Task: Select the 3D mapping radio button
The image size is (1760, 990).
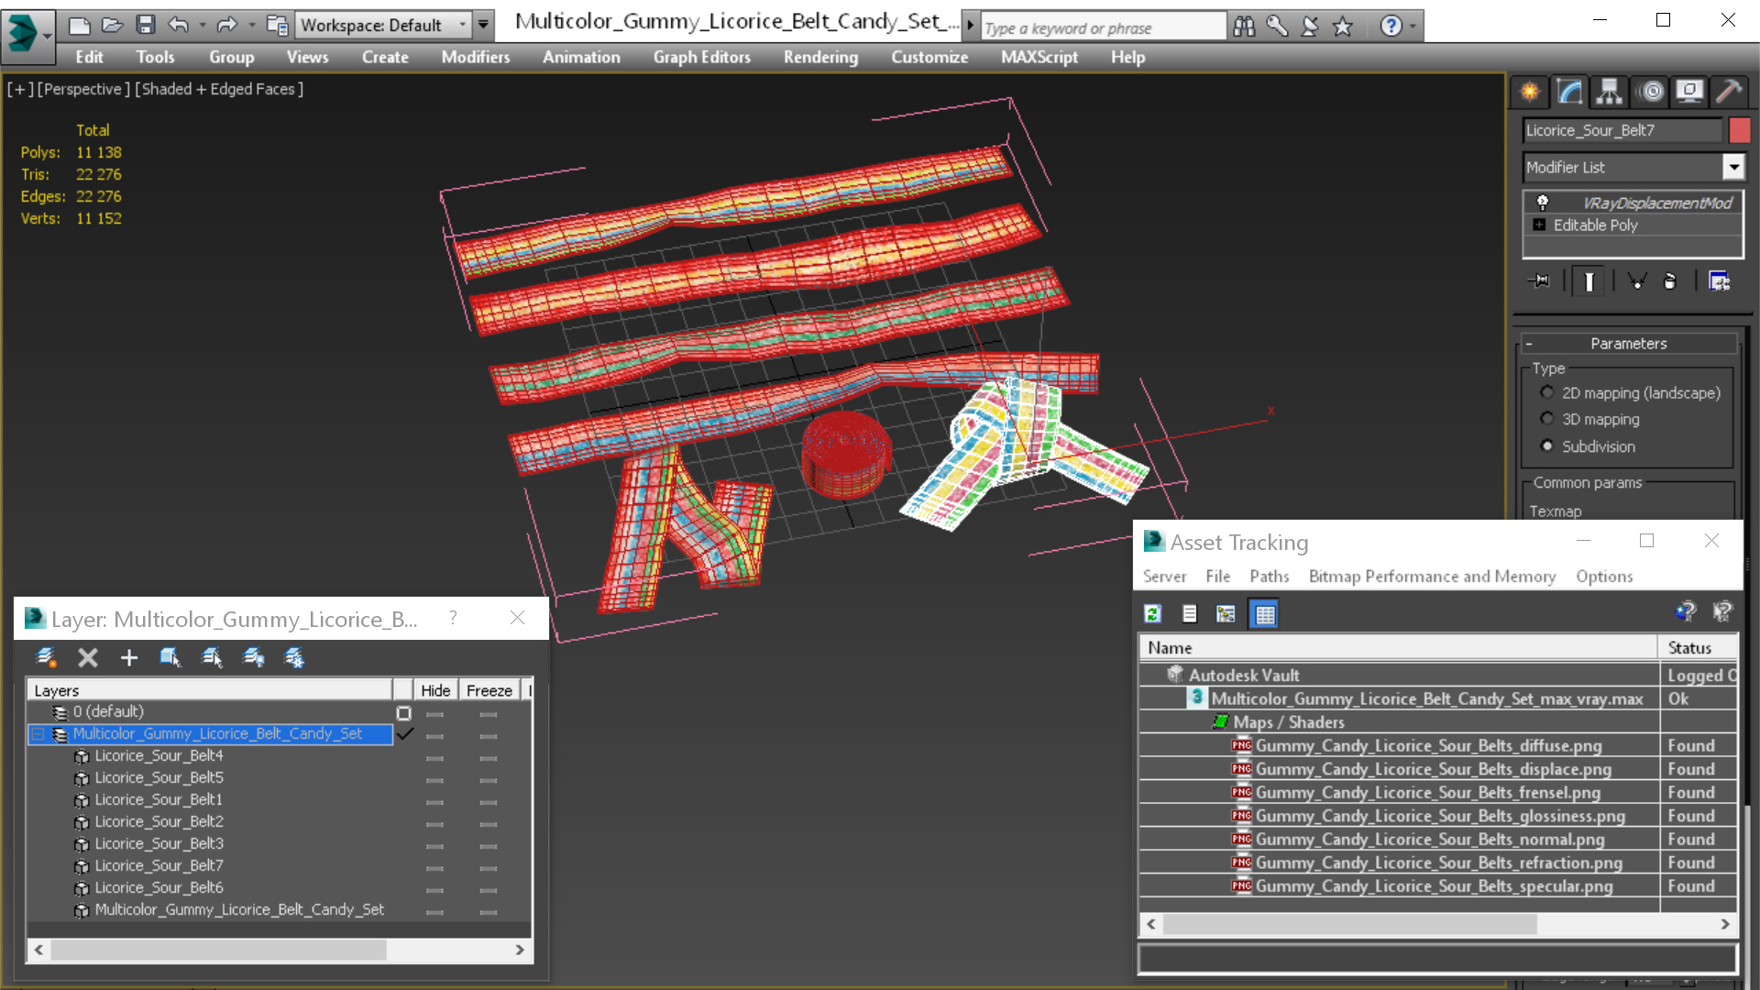Action: (1547, 419)
